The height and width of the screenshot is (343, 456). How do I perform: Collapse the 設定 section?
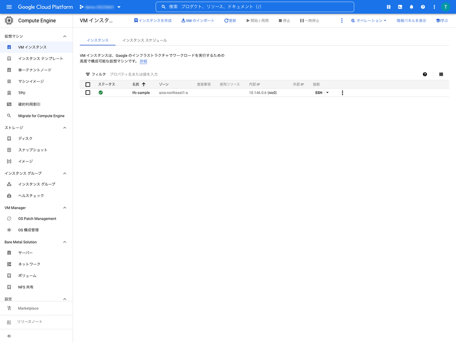pos(65,299)
